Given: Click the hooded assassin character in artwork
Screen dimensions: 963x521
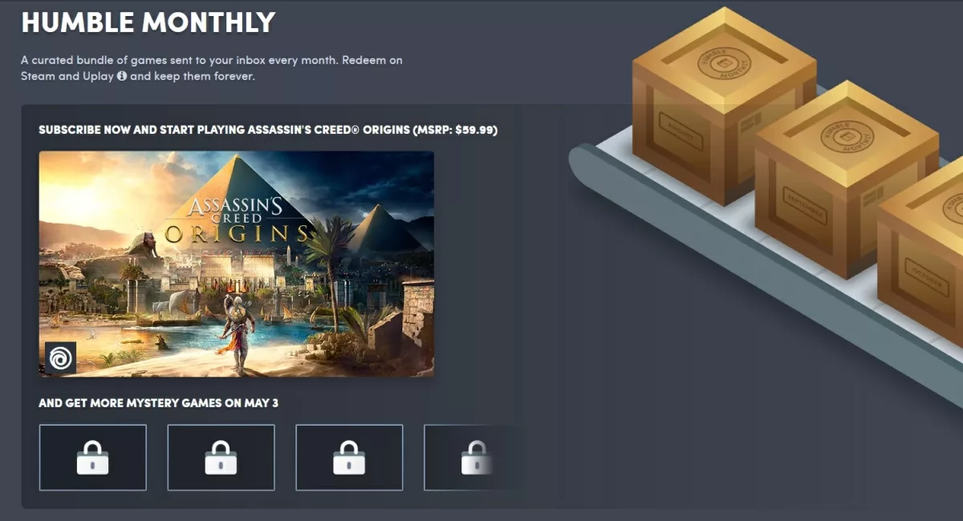Looking at the screenshot, I should 238,333.
